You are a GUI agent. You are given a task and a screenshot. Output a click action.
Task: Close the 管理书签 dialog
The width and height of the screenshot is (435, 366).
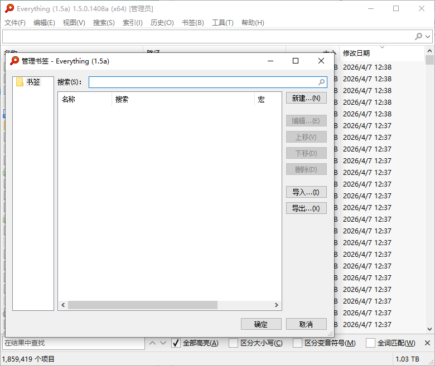click(x=321, y=61)
